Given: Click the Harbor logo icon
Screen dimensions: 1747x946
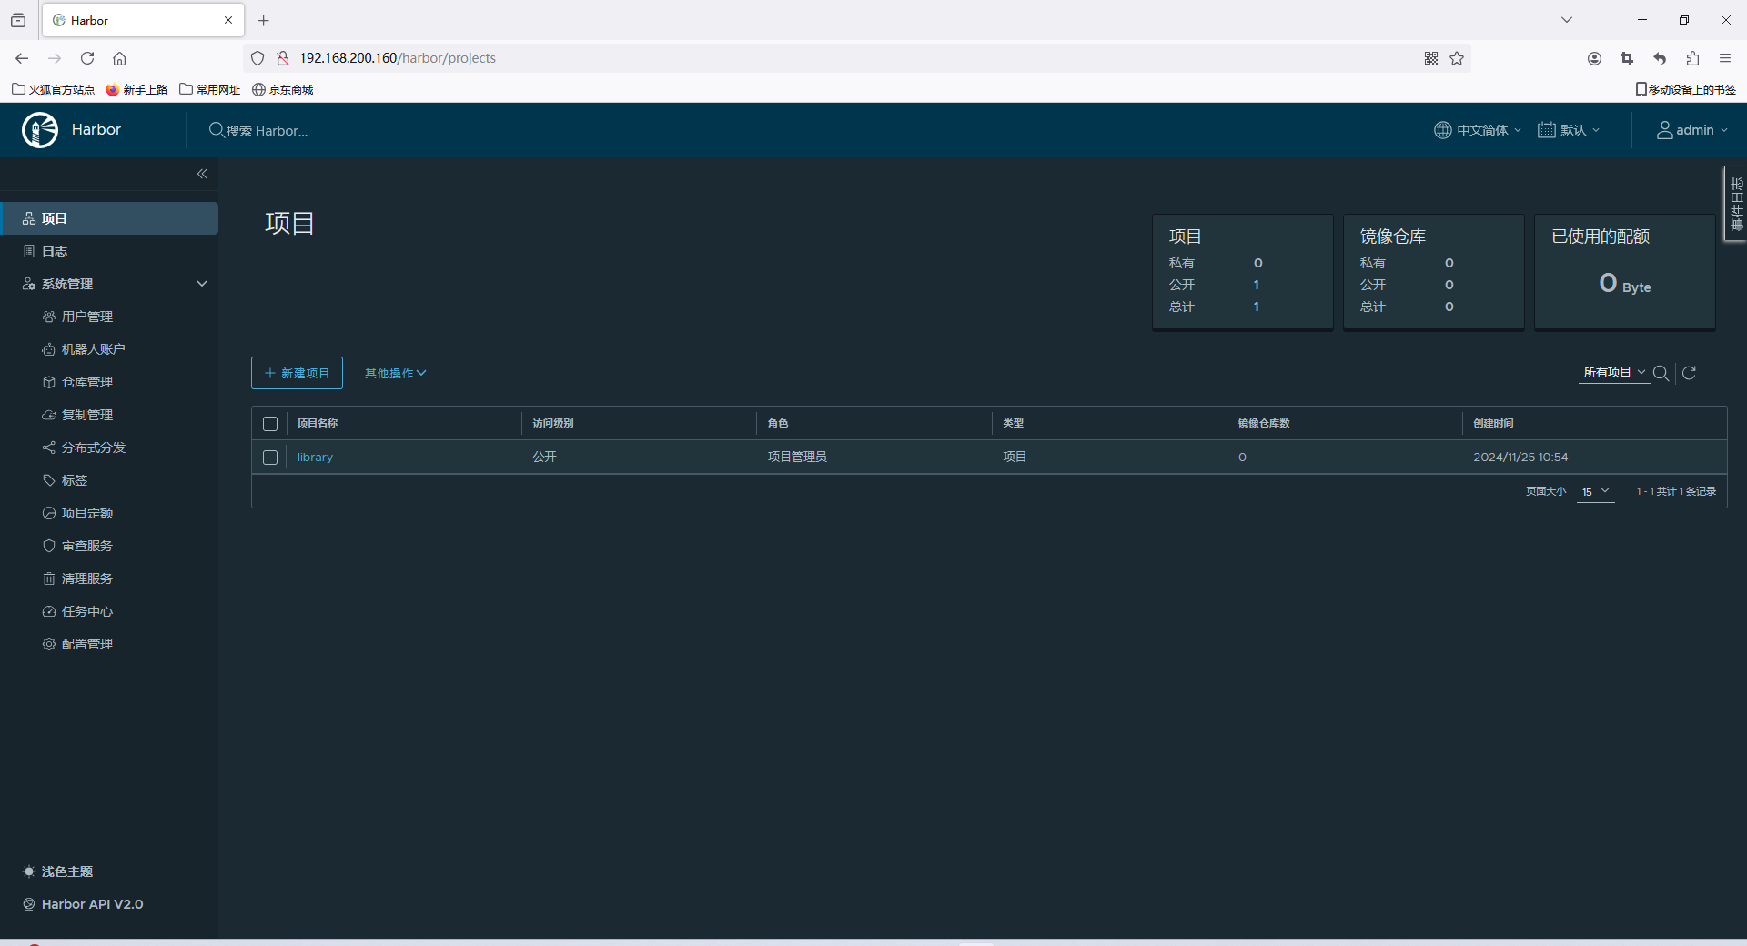Looking at the screenshot, I should click(40, 130).
